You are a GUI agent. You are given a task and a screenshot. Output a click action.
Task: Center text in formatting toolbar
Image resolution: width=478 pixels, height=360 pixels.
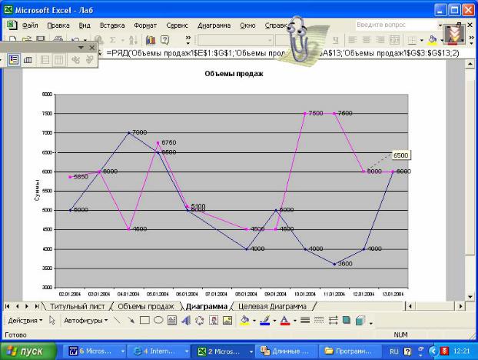coord(366,40)
